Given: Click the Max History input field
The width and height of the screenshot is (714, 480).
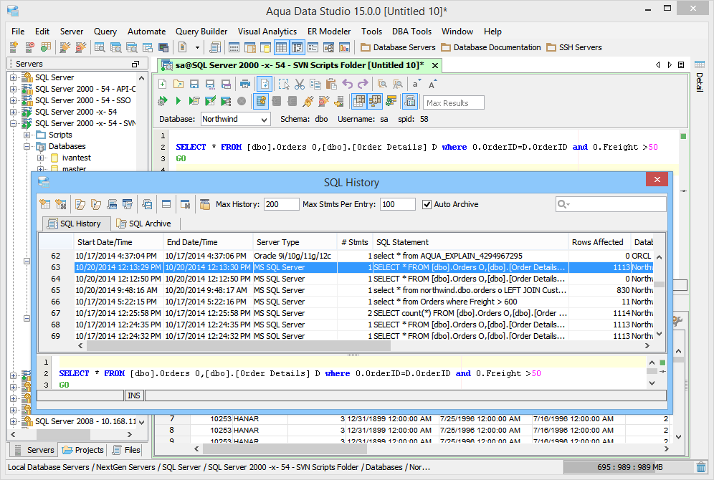Looking at the screenshot, I should pos(281,204).
